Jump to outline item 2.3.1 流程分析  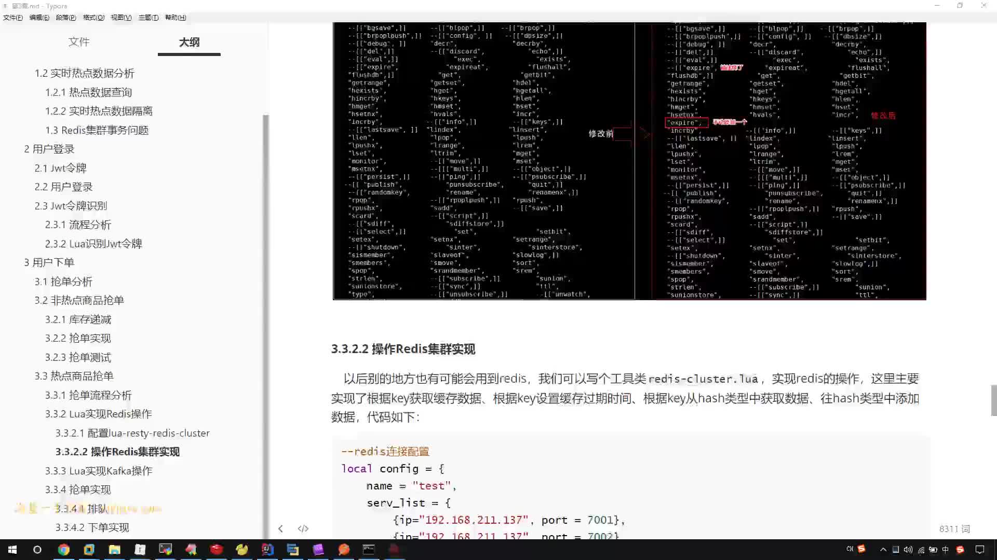click(x=78, y=225)
